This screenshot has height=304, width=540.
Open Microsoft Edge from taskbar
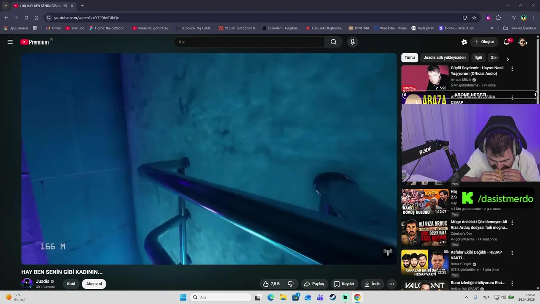270,297
